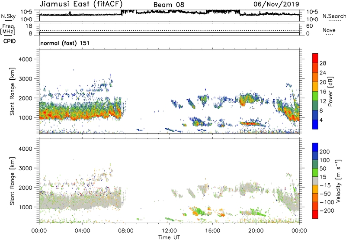Click the 'Nave' legend label
Viewport: 346px width, 240px height.
329,30
